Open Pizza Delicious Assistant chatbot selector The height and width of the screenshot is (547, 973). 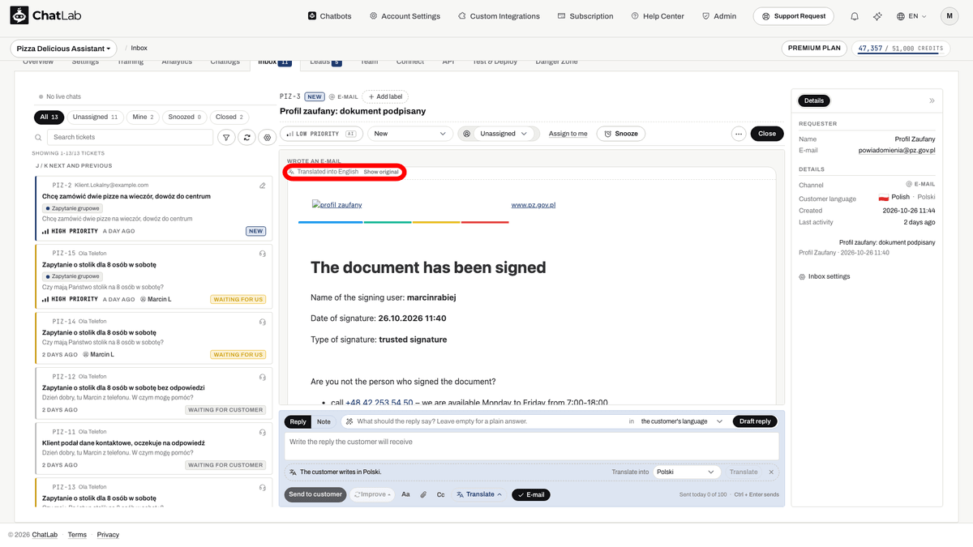click(63, 49)
